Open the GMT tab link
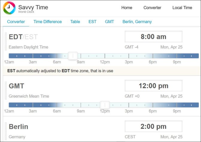Image resolution: width=201 pixels, height=142 pixels. [109, 22]
